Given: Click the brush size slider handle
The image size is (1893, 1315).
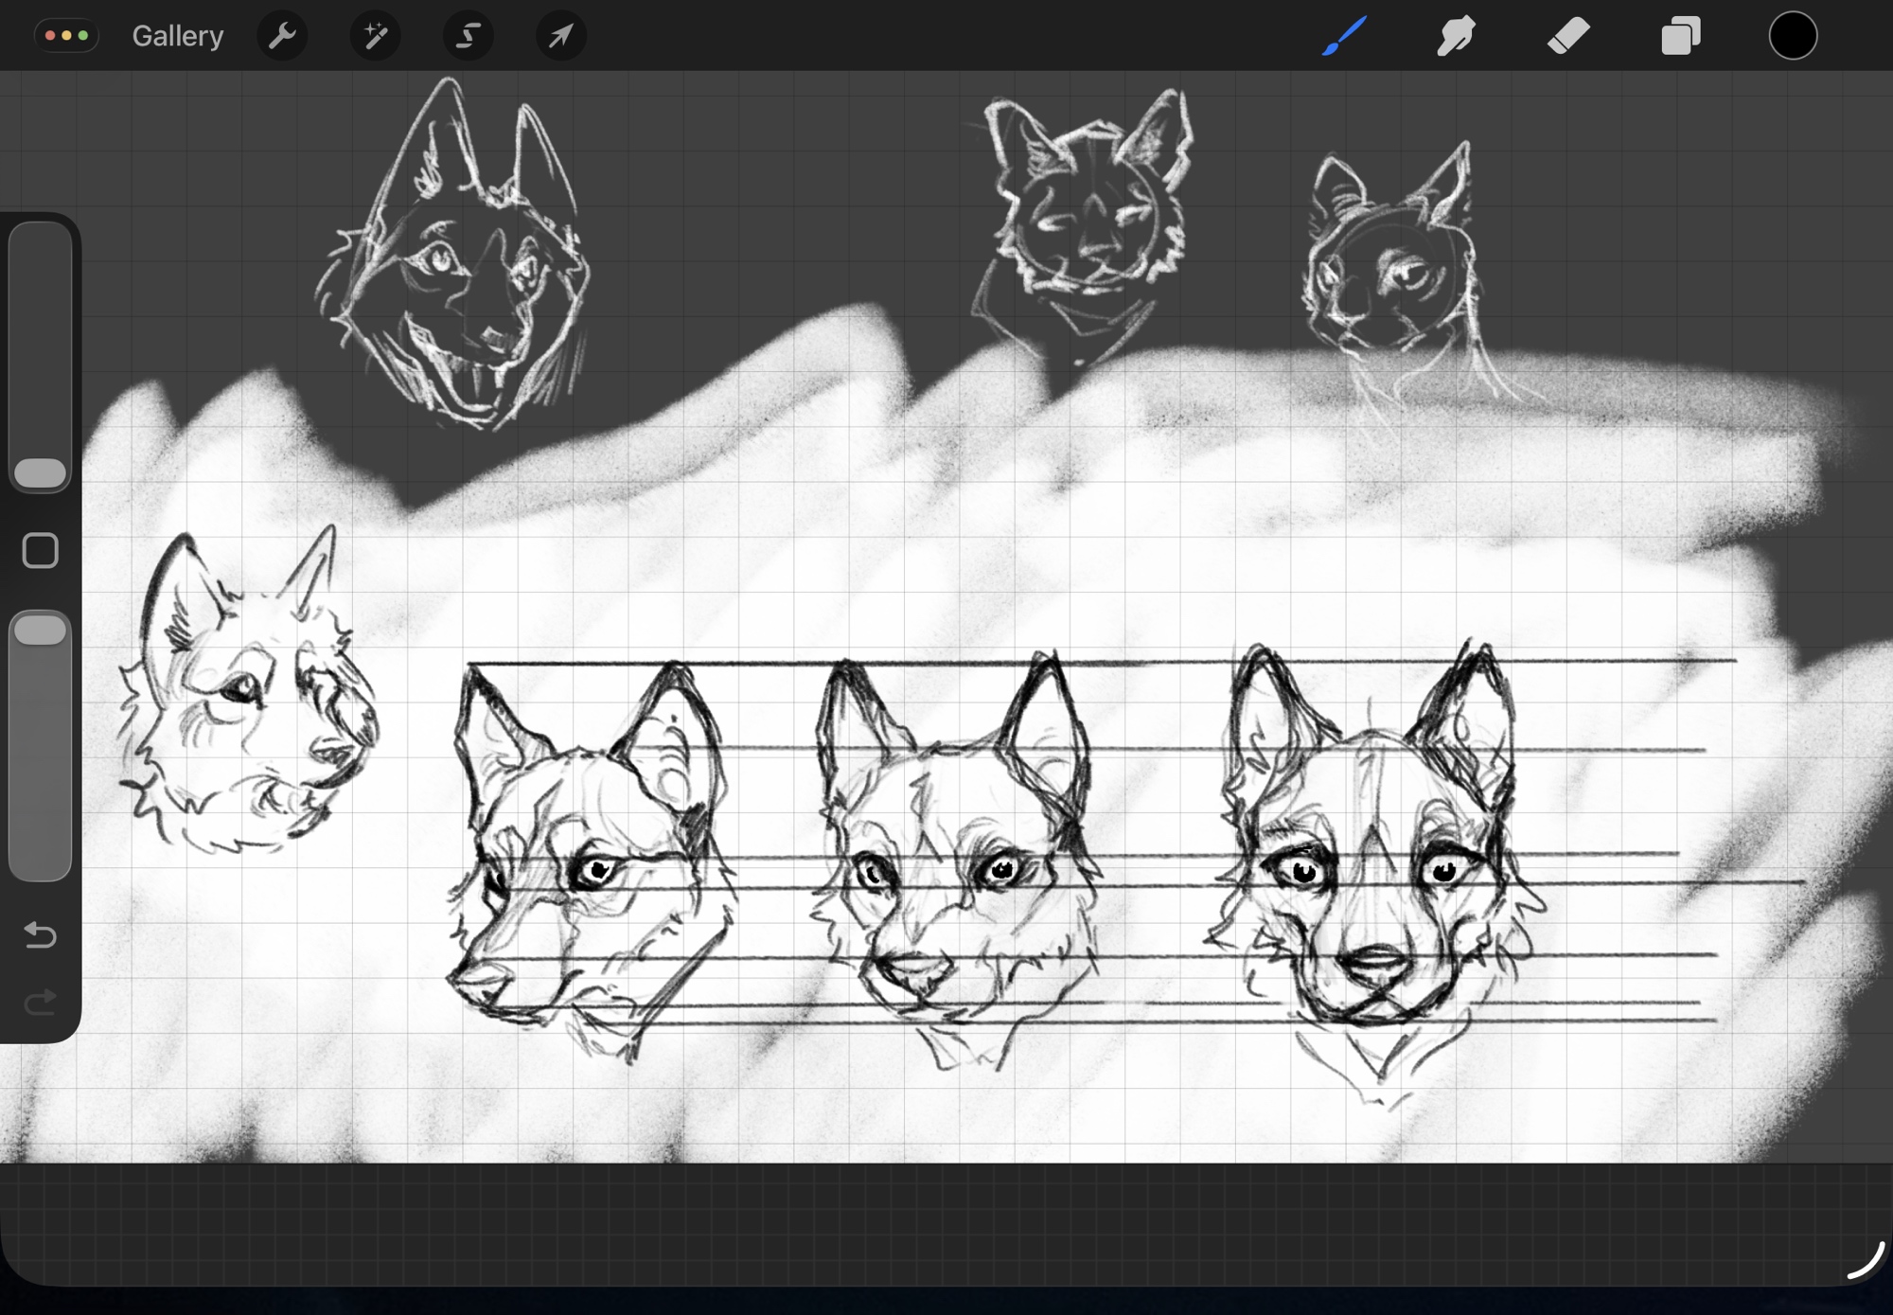Looking at the screenshot, I should (41, 472).
